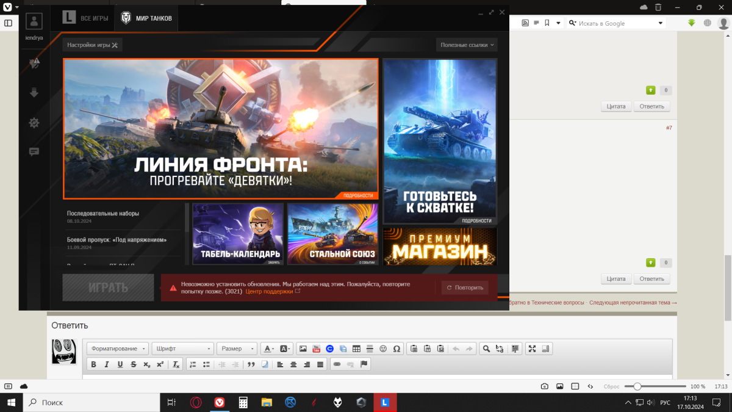Toggle italic formatting in the editor
This screenshot has height=412, width=732.
[107, 364]
